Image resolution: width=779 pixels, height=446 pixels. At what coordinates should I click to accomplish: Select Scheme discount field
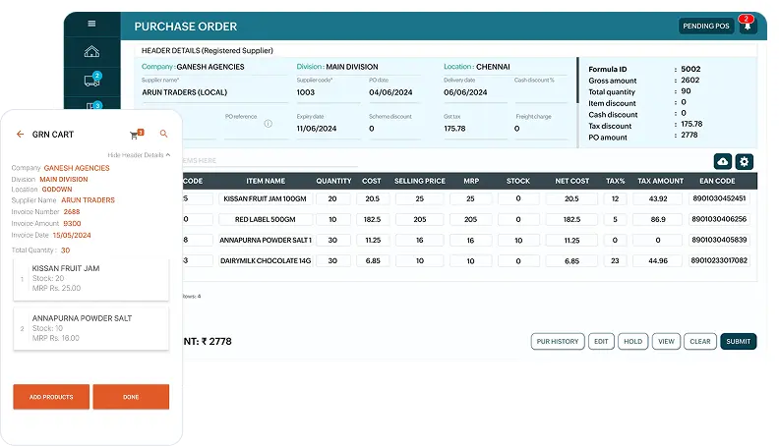point(394,129)
